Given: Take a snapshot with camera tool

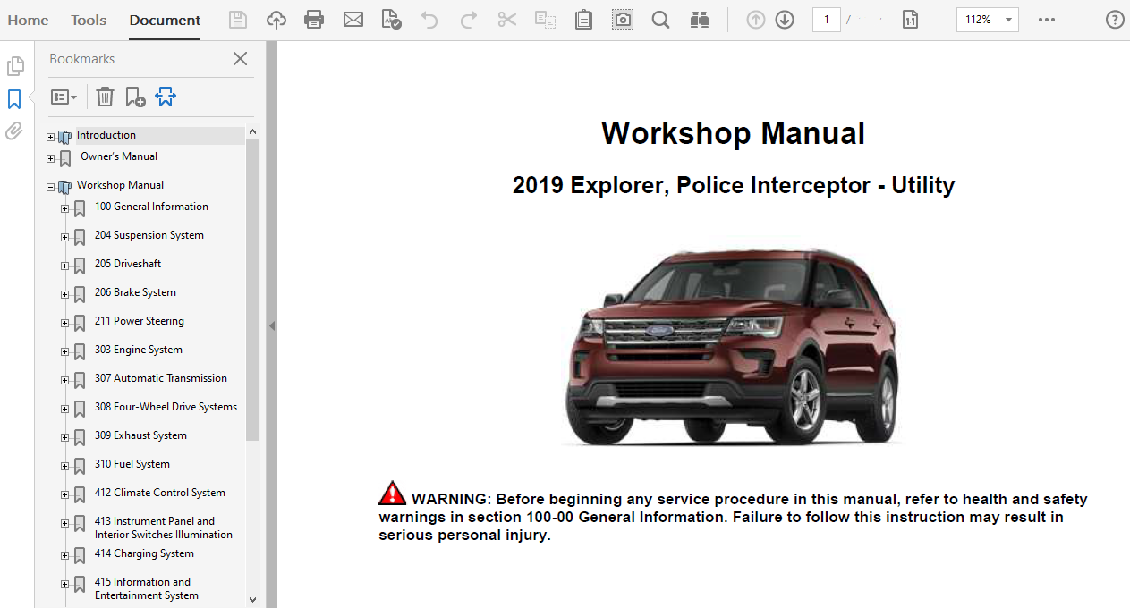Looking at the screenshot, I should [623, 20].
